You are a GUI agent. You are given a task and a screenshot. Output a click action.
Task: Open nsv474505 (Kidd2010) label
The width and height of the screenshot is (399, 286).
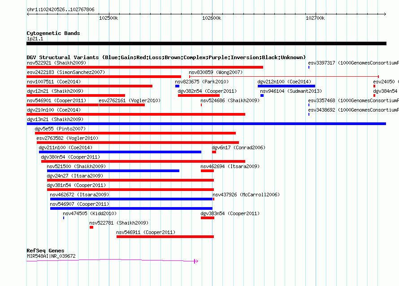(90, 213)
